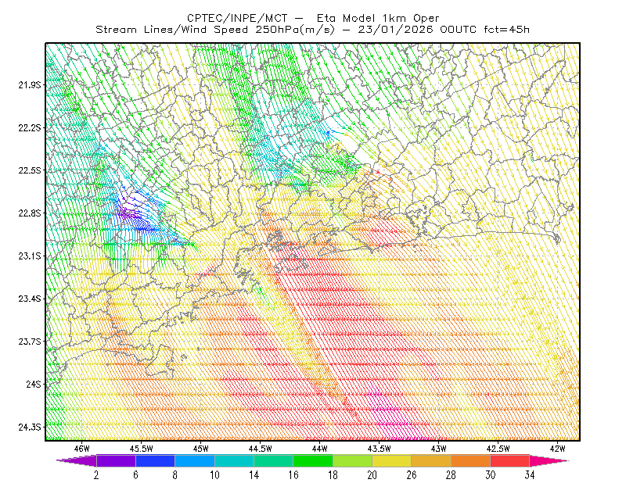Click the yellow 20–26 m/s legend swatch
The image size is (626, 483).
[x=392, y=460]
